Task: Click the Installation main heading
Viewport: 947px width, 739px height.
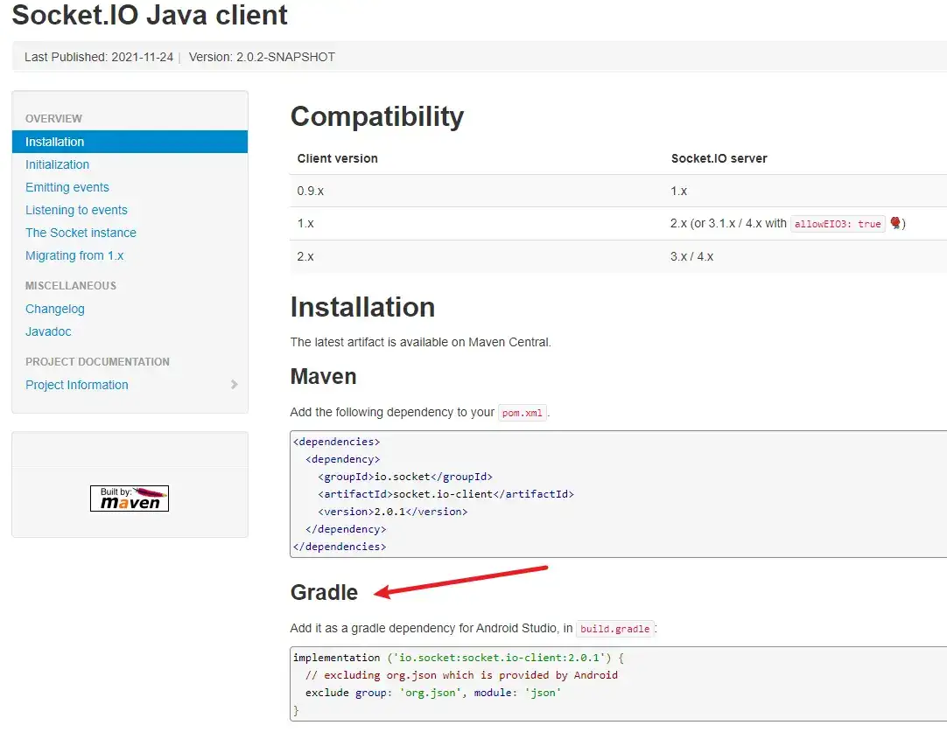Action: click(362, 307)
